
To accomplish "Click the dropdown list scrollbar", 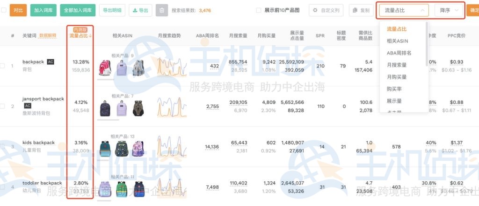I will pos(427,44).
